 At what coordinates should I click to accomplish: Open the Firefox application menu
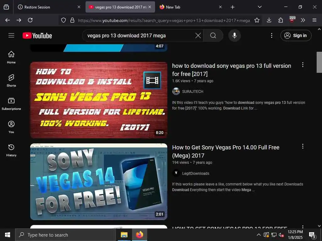(x=314, y=20)
